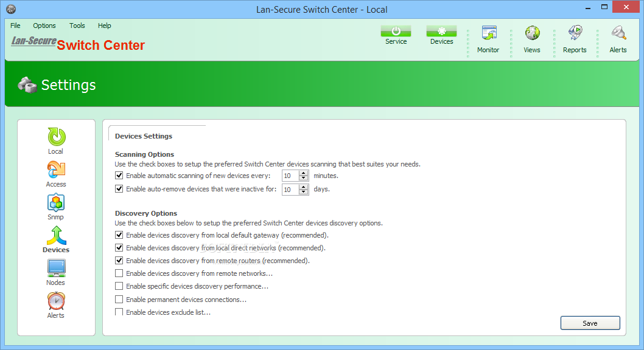Click the application icon in title bar
Screen dimensions: 644x350
pyautogui.click(x=11, y=9)
